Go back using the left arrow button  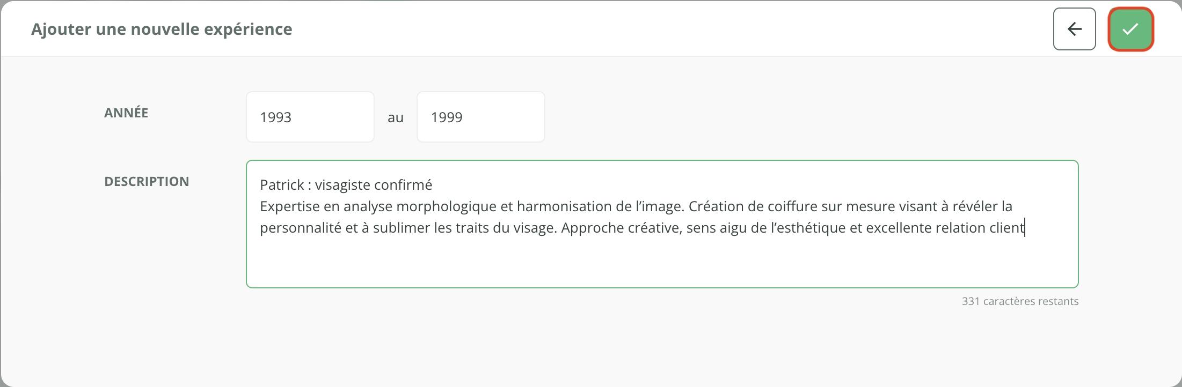point(1074,29)
